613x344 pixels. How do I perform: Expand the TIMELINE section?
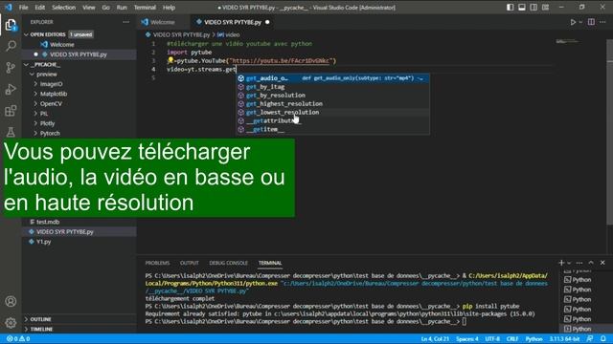click(x=26, y=329)
